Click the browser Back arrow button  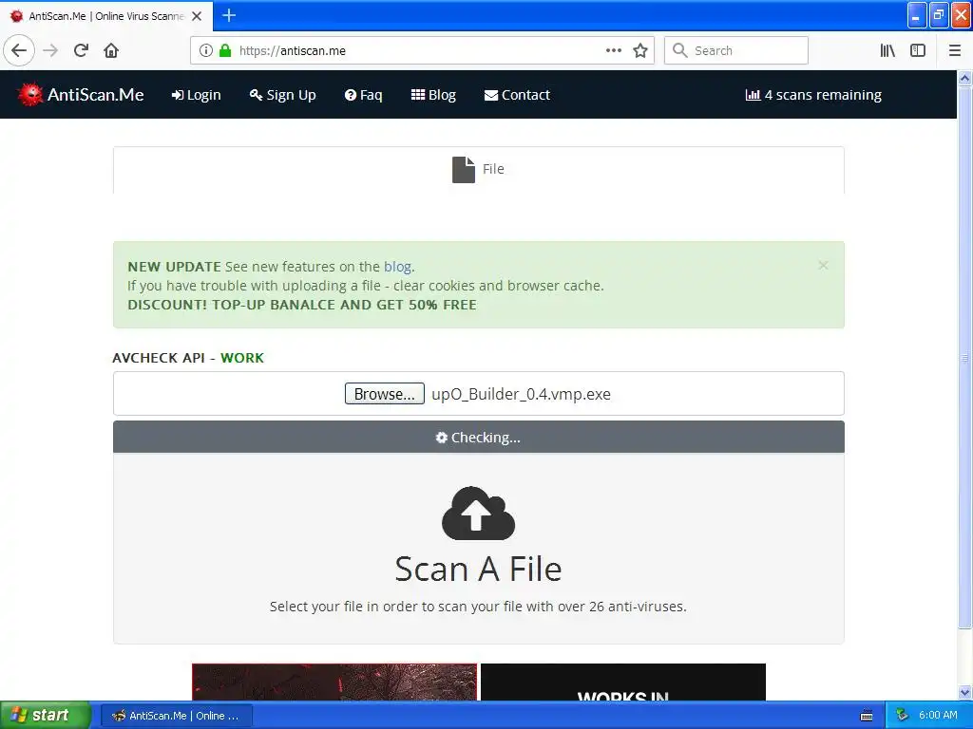click(19, 50)
